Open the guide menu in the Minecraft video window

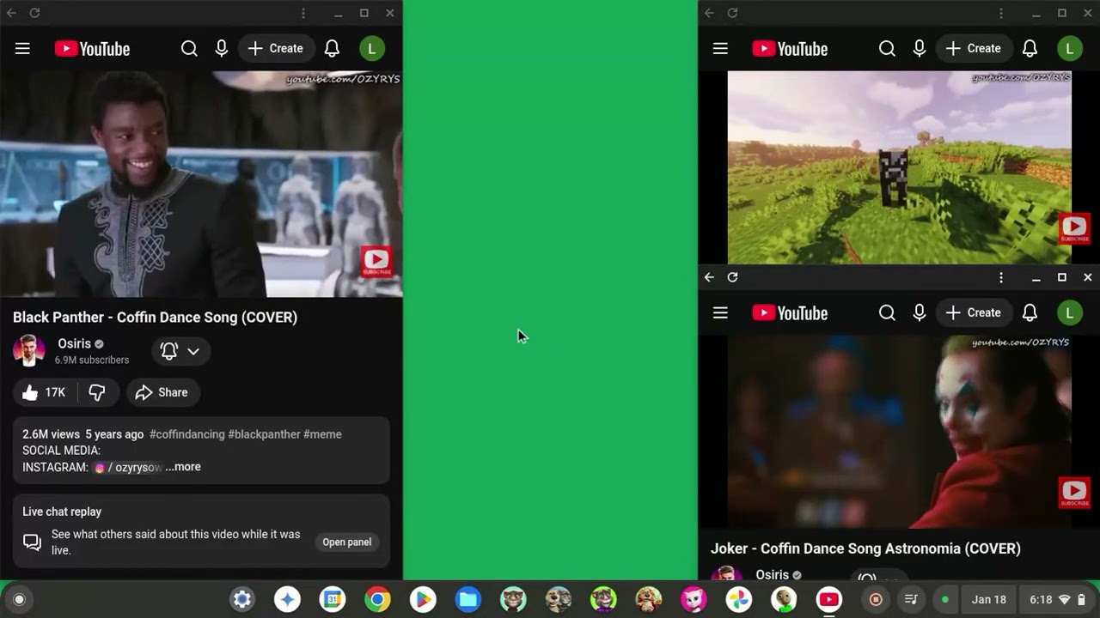pyautogui.click(x=720, y=49)
